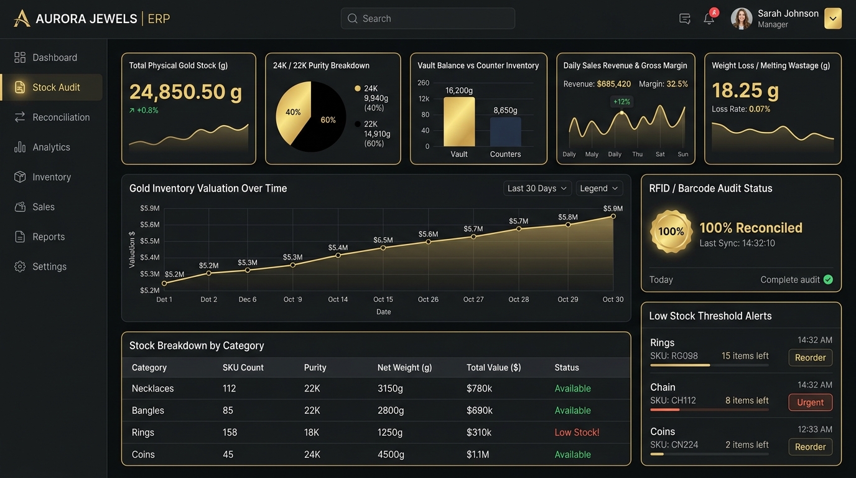Click the gold 24K legend dot
The width and height of the screenshot is (856, 478).
tap(358, 88)
